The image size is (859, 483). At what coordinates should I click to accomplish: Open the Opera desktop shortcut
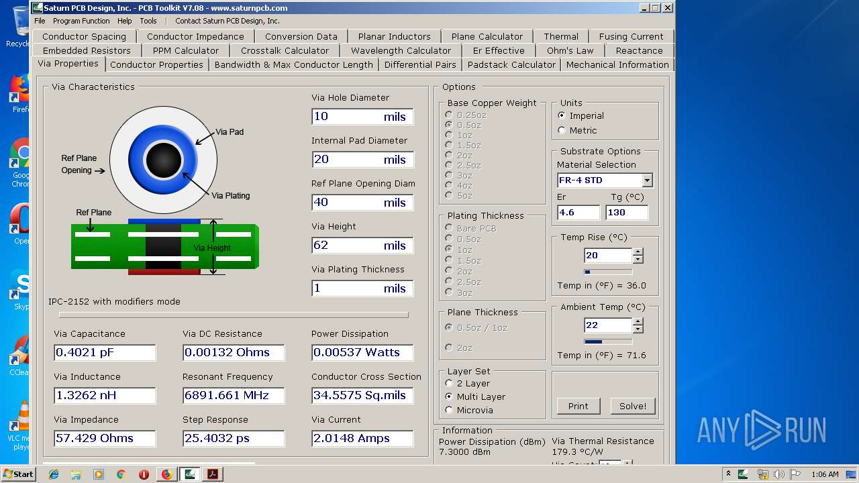[x=21, y=225]
